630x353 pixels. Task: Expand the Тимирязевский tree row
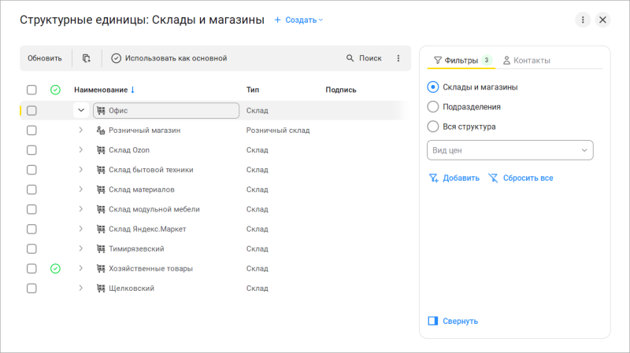coord(80,248)
